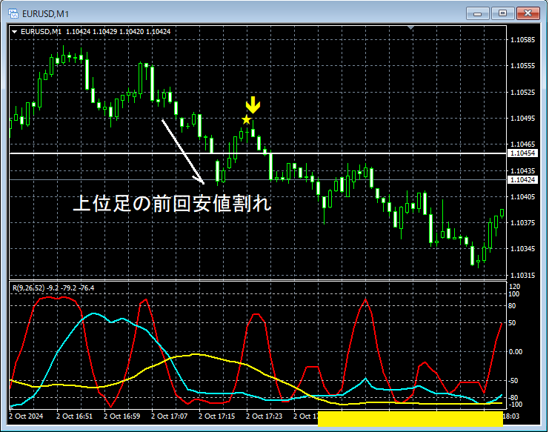The width and height of the screenshot is (549, 432).
Task: Click the 2 Oct 16:51 time axis label
Action: pos(74,416)
